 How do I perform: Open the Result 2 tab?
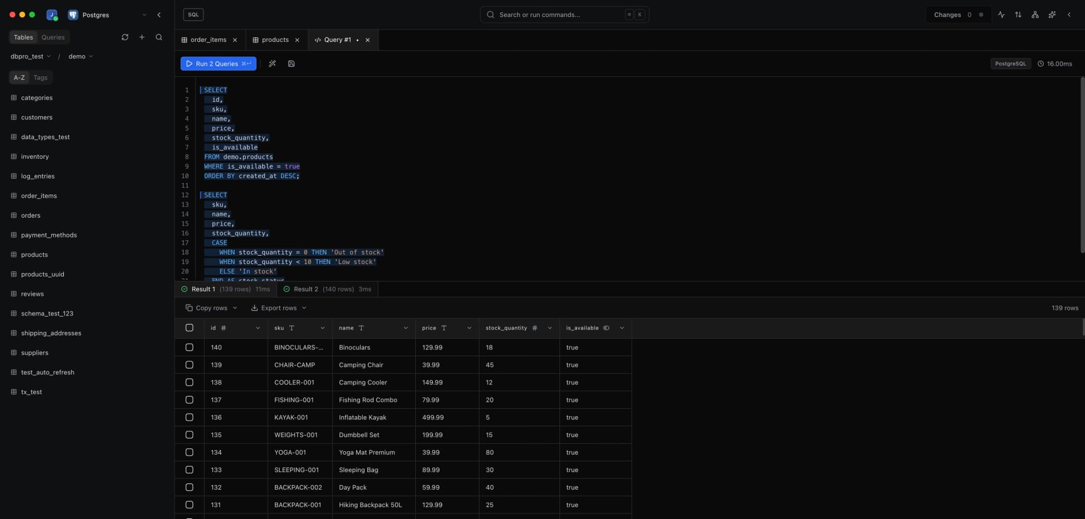[x=327, y=289]
